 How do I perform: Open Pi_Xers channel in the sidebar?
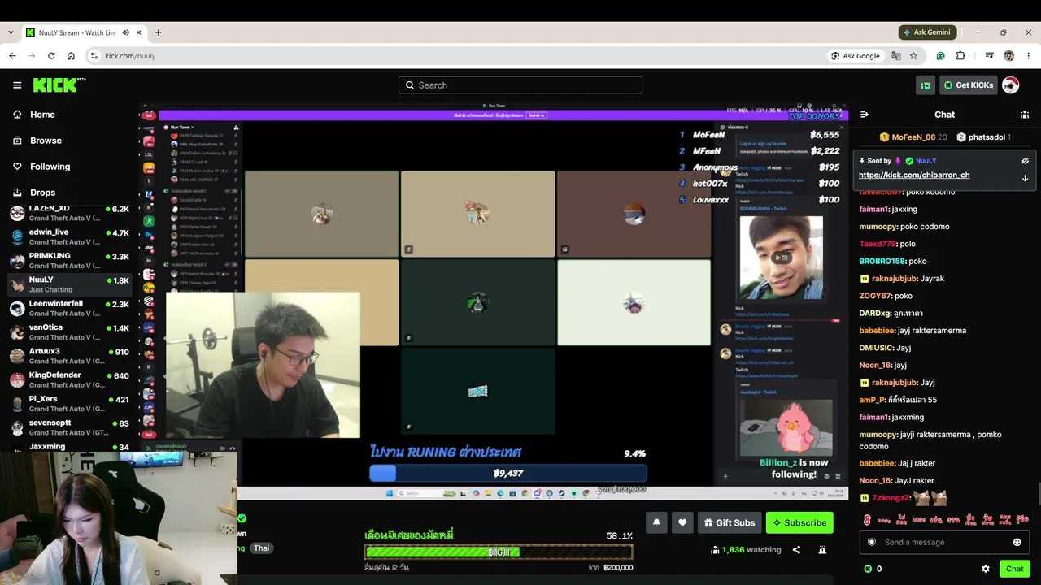69,404
